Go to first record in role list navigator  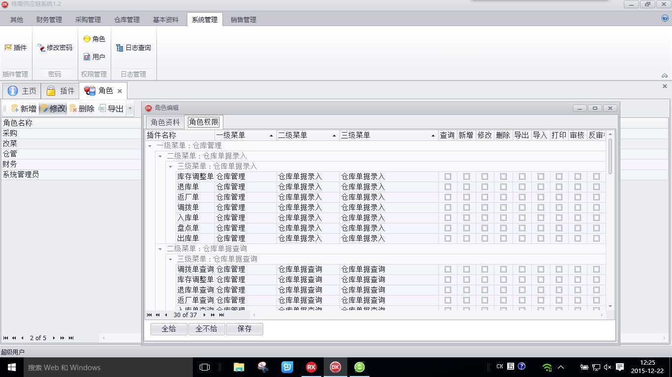(5, 338)
